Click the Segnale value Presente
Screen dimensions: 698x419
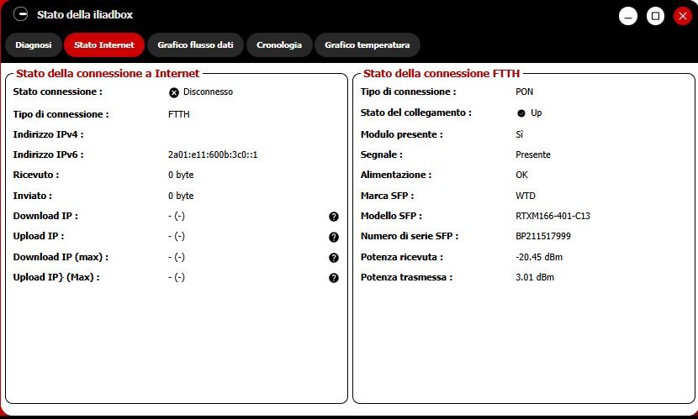pos(533,155)
